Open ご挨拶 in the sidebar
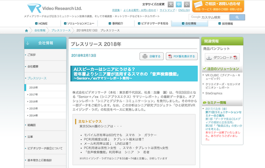 pyautogui.click(x=45, y=55)
